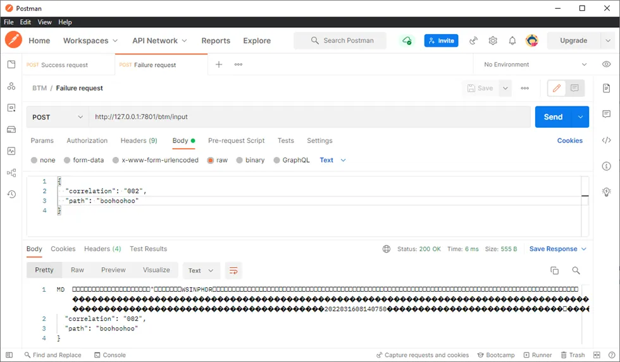Click the blue Send button

(553, 116)
